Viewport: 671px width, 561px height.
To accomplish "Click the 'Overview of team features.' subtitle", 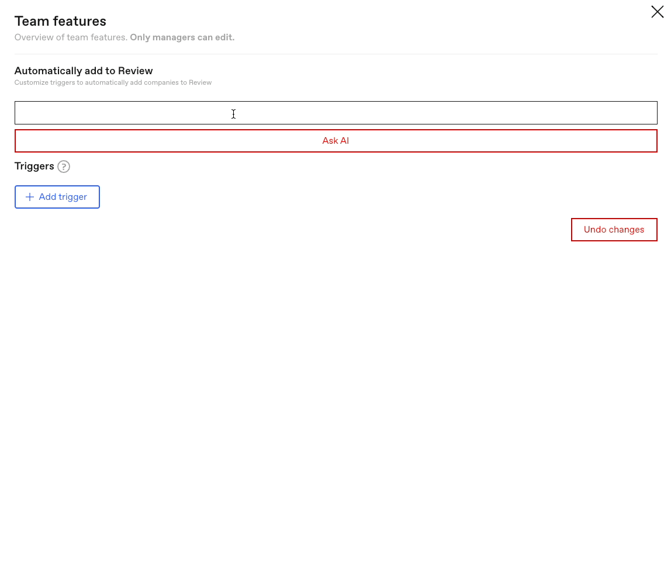I will [71, 37].
